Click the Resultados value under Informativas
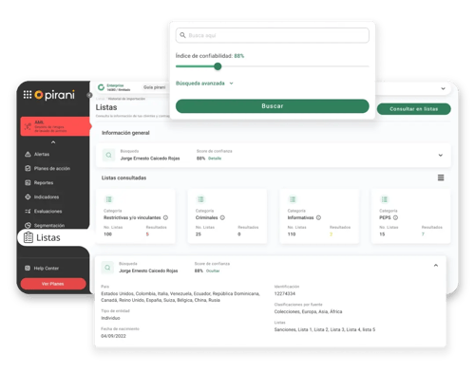This screenshot has height=373, width=475. tap(331, 234)
